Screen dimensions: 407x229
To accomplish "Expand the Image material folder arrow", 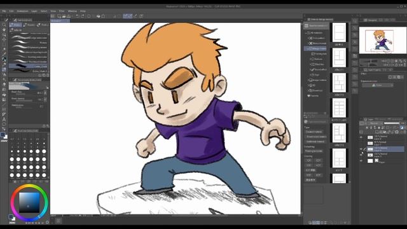I will (x=308, y=80).
